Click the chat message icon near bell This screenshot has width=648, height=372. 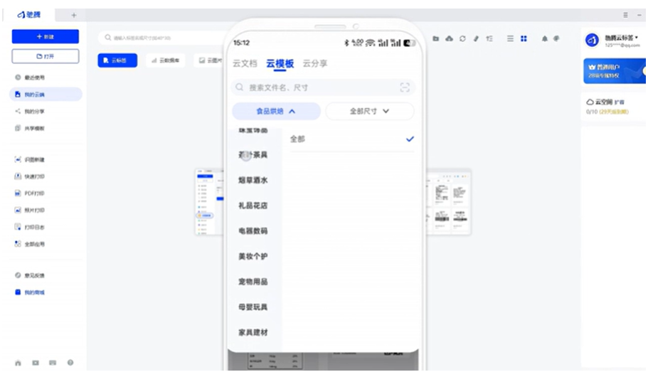pyautogui.click(x=556, y=38)
